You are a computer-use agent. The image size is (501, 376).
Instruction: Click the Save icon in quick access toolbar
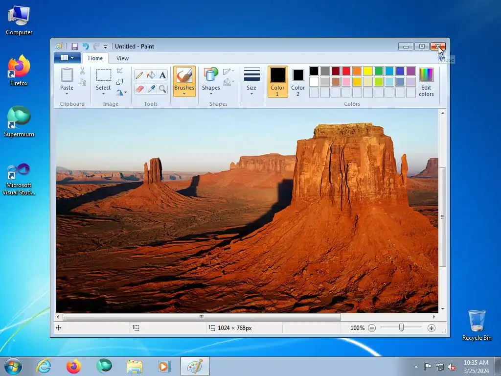[74, 47]
